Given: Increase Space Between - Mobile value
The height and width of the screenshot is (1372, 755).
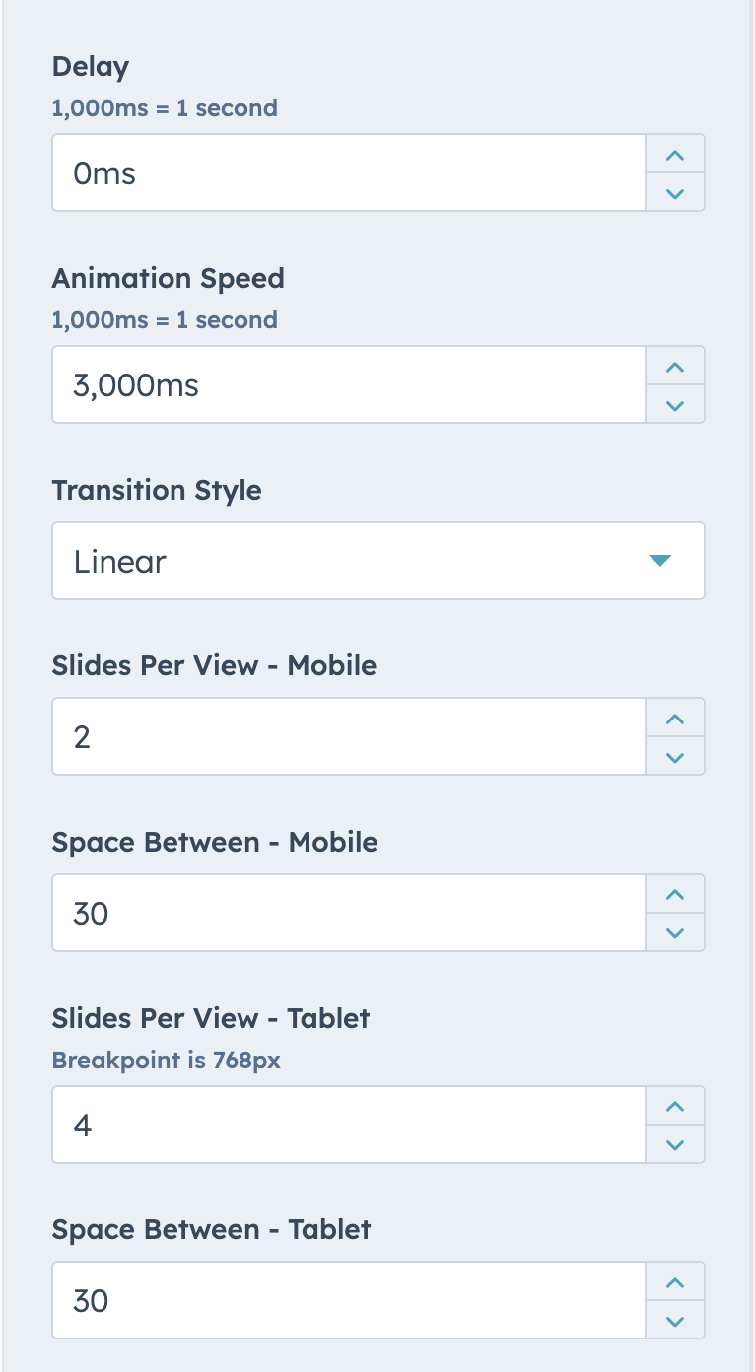Looking at the screenshot, I should 674,893.
